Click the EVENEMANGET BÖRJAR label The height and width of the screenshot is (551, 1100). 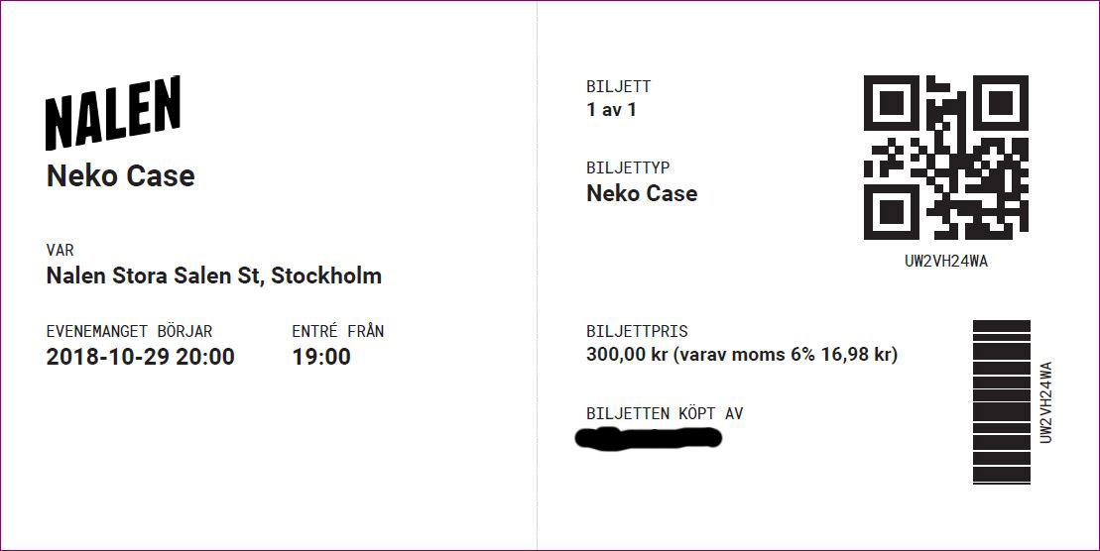pyautogui.click(x=129, y=331)
